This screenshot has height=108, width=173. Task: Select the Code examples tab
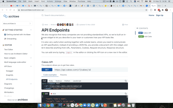pos(50,75)
